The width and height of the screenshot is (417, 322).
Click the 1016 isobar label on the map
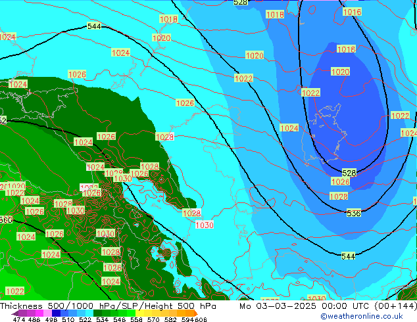click(352, 12)
